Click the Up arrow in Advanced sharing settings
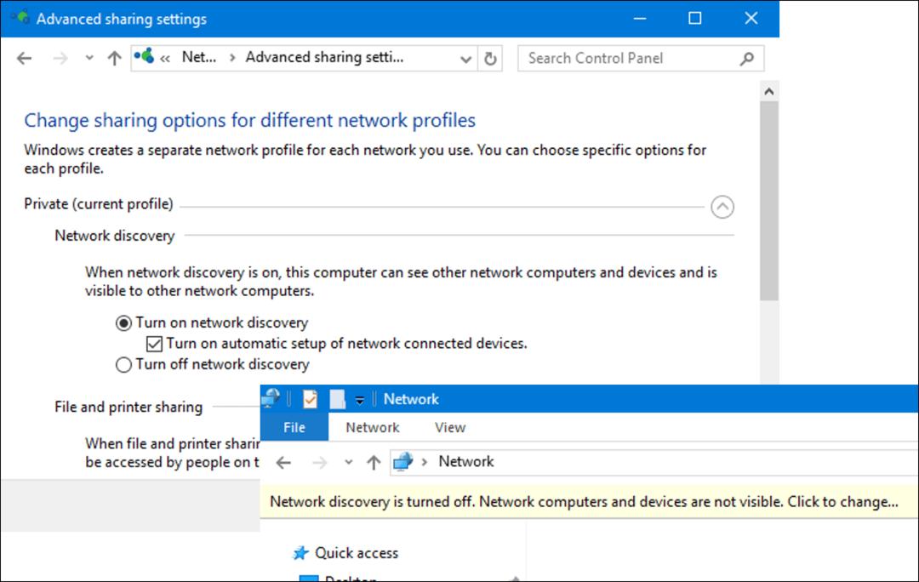Viewport: 919px width, 582px height. 114,58
